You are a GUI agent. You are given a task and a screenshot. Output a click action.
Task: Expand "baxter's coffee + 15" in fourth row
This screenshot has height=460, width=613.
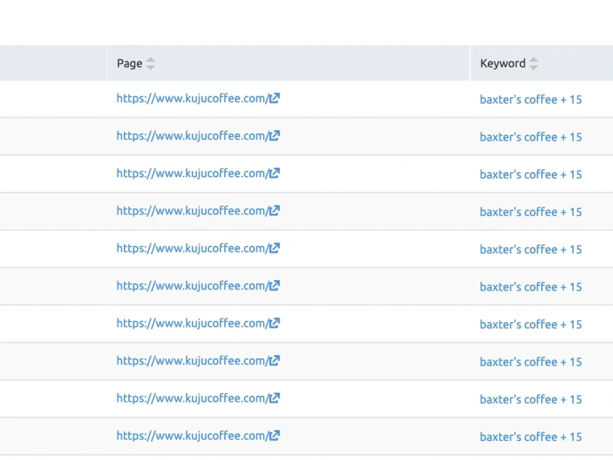click(531, 212)
